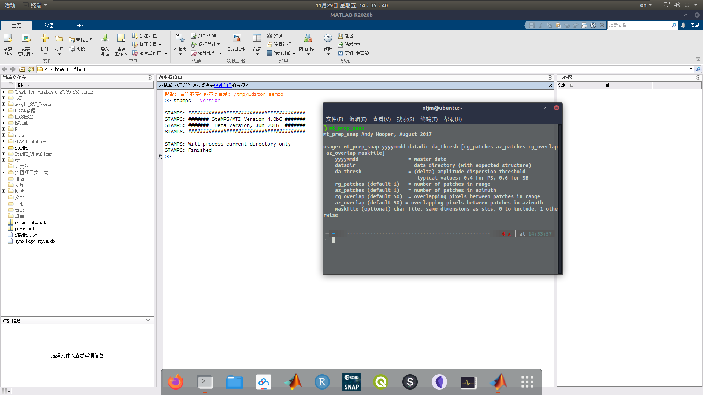Viewport: 703px width, 395px height.
Task: Click the notification bell icon
Action: [x=683, y=25]
